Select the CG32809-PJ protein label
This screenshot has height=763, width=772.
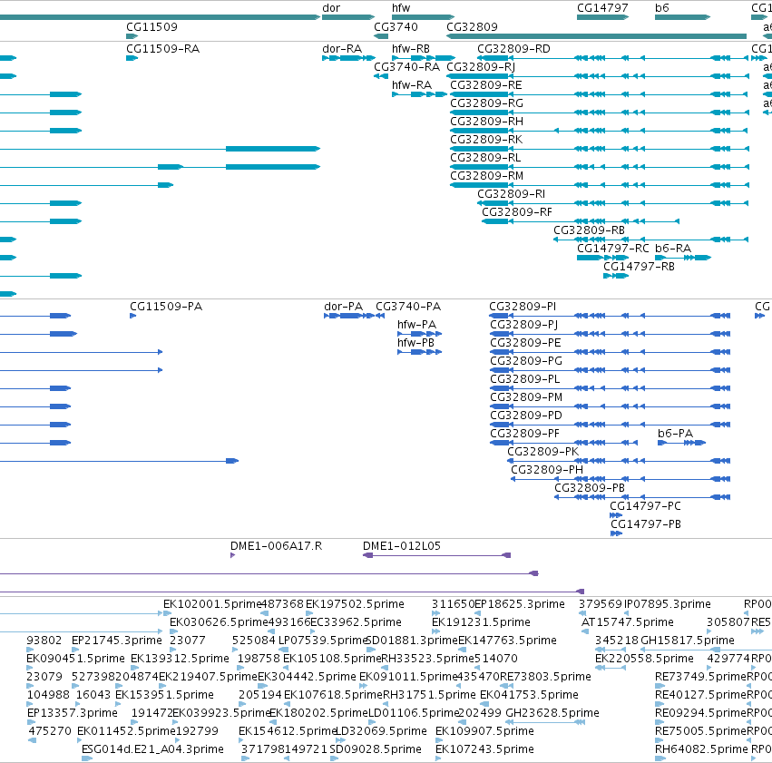(523, 325)
